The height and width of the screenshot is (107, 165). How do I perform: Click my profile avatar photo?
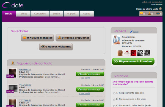[x=116, y=40]
